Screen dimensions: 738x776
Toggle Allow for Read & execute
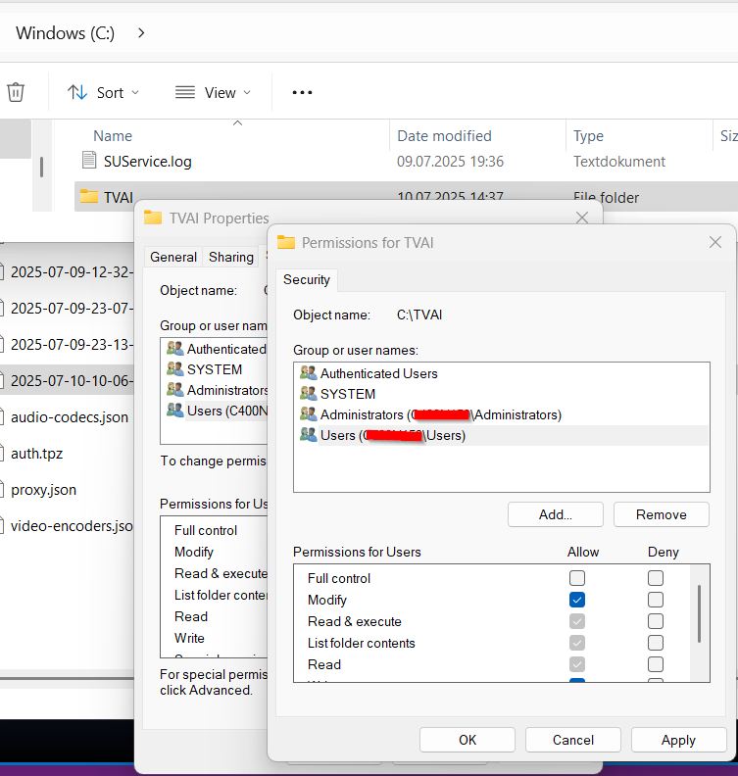point(577,621)
